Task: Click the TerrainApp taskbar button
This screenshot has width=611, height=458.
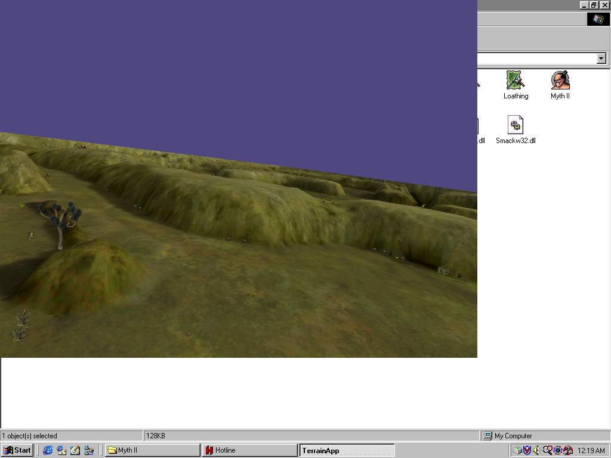Action: 346,450
